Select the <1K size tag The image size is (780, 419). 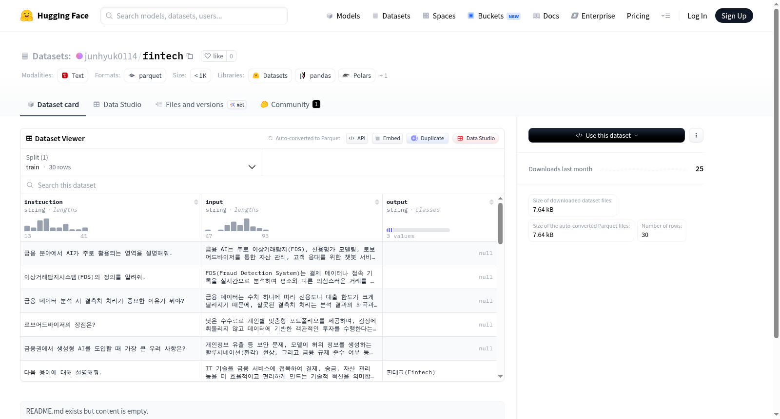pos(200,75)
